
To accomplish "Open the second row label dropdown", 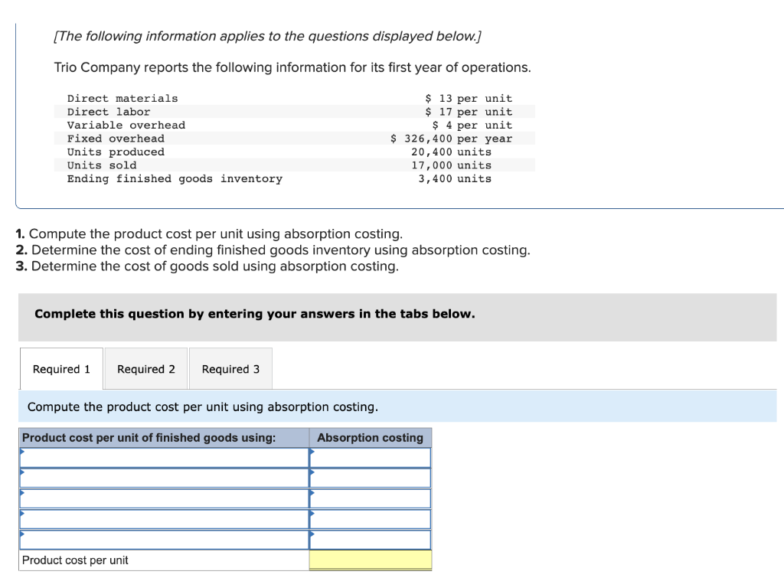I will [161, 478].
